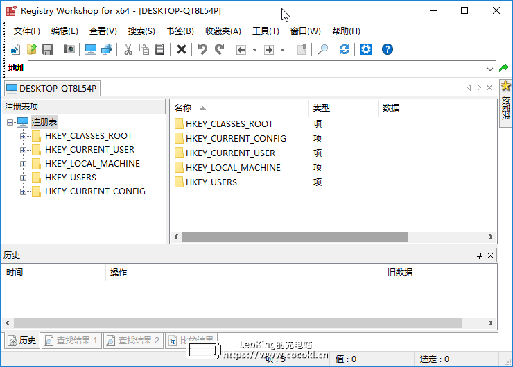Switch to the 查找结果 1 tab
513x367 pixels.
pos(71,341)
